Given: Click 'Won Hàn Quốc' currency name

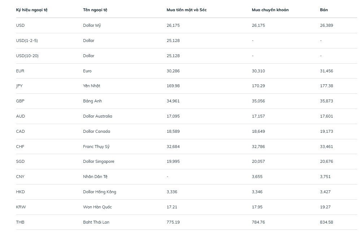Looking at the screenshot, I should 97,207.
